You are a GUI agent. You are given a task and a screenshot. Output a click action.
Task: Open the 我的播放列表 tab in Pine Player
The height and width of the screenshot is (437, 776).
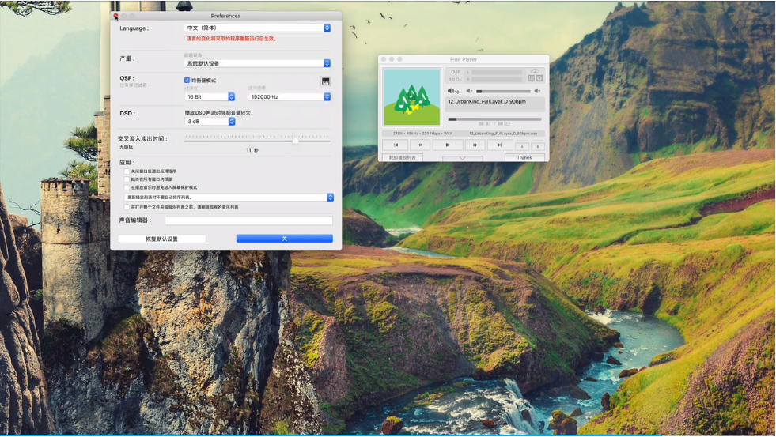pos(403,157)
